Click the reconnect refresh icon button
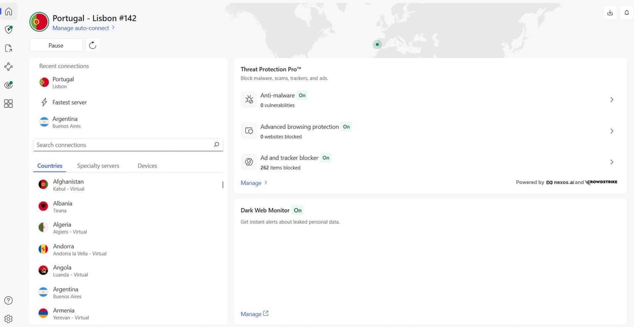Viewport: 634px width, 327px height. tap(93, 45)
